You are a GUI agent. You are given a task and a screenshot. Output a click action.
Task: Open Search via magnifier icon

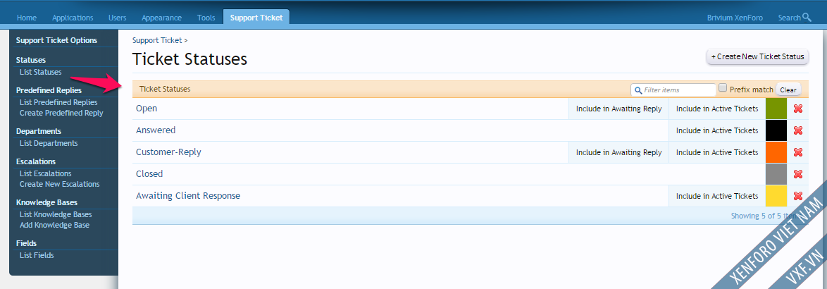point(807,18)
